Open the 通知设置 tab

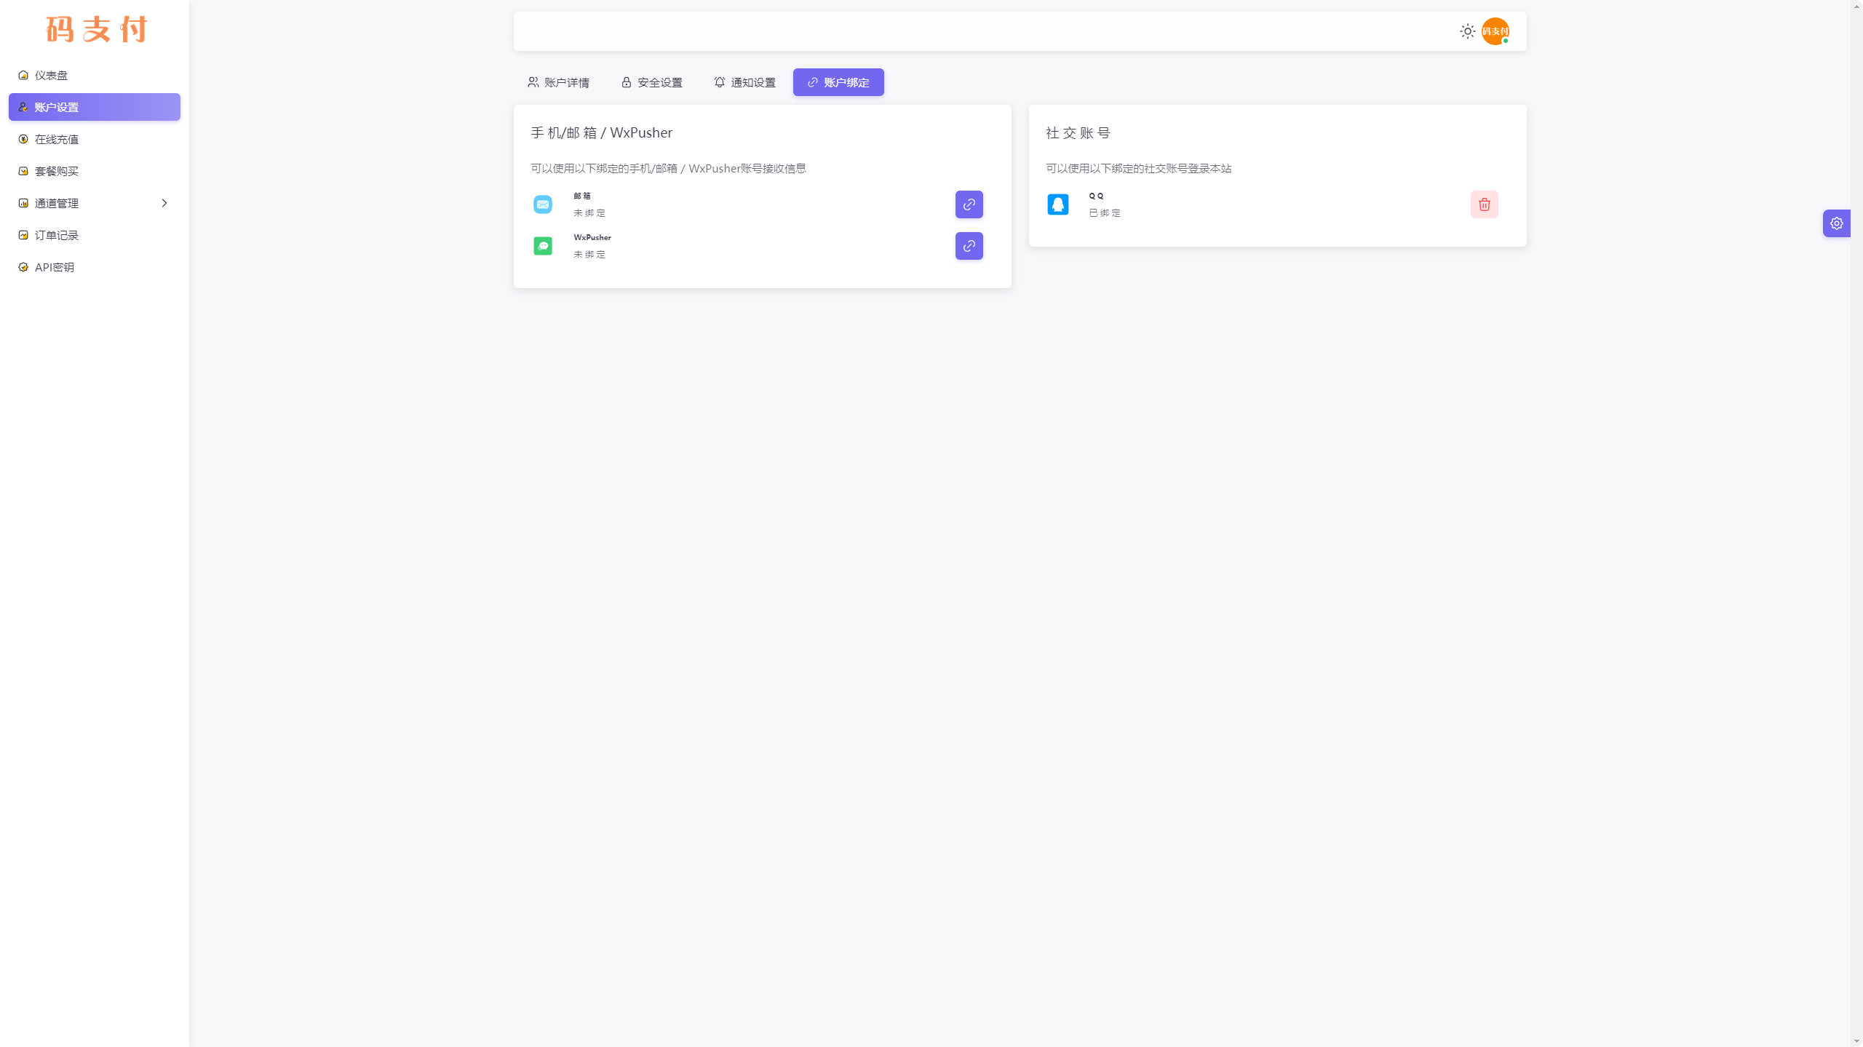point(745,82)
